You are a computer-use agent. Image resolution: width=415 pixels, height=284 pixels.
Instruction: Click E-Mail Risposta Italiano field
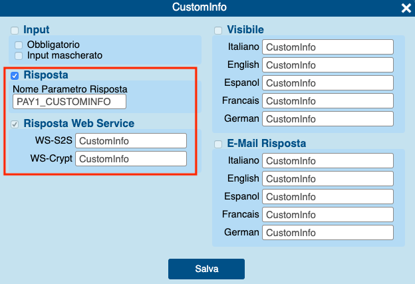coord(328,161)
